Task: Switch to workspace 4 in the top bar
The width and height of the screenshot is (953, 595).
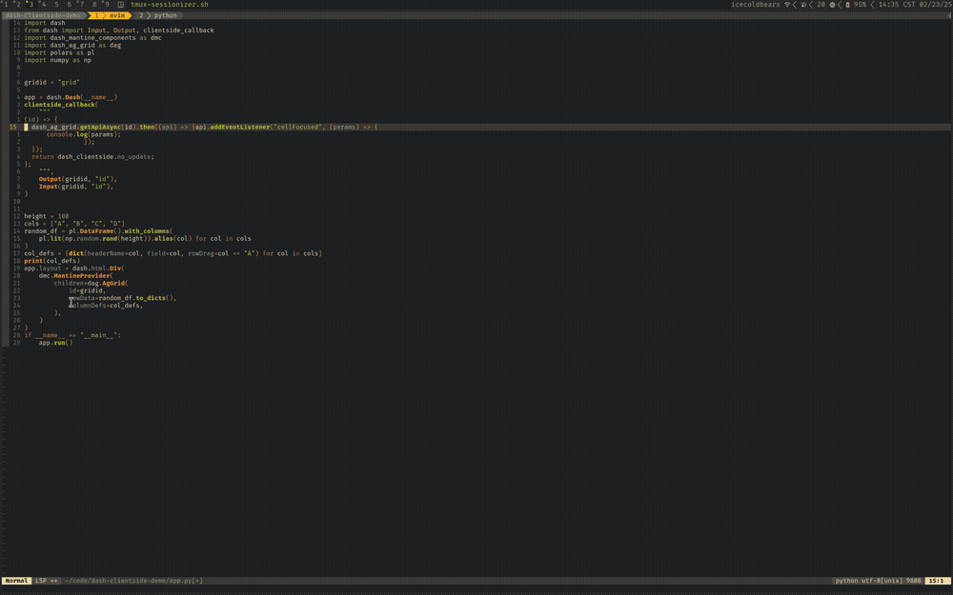Action: coord(43,4)
